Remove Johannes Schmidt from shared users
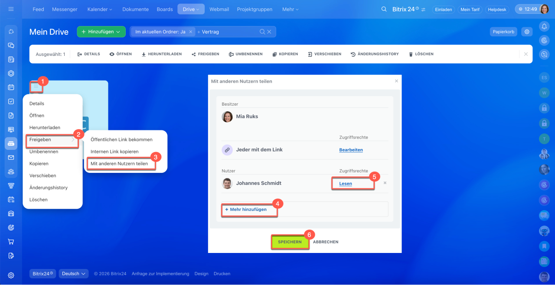Screen dimensions: 555x285 pos(385,183)
